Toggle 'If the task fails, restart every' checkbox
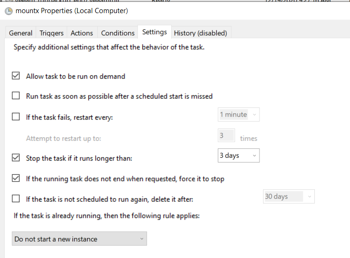Viewport: 350px width, 258px height. pos(16,117)
